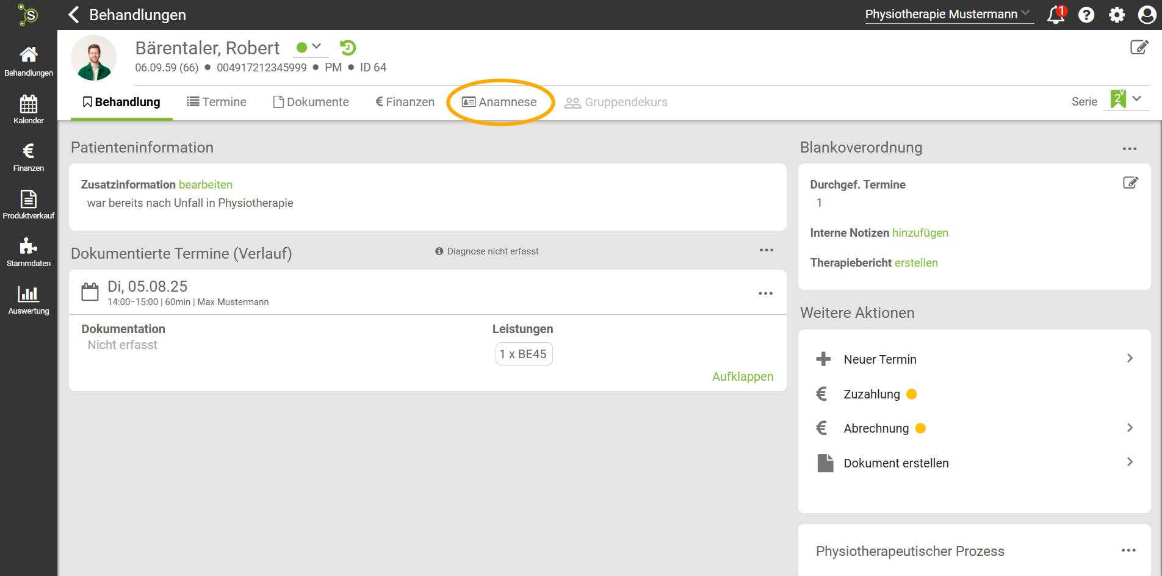Click the notification bell icon
The image size is (1162, 576).
click(x=1055, y=15)
